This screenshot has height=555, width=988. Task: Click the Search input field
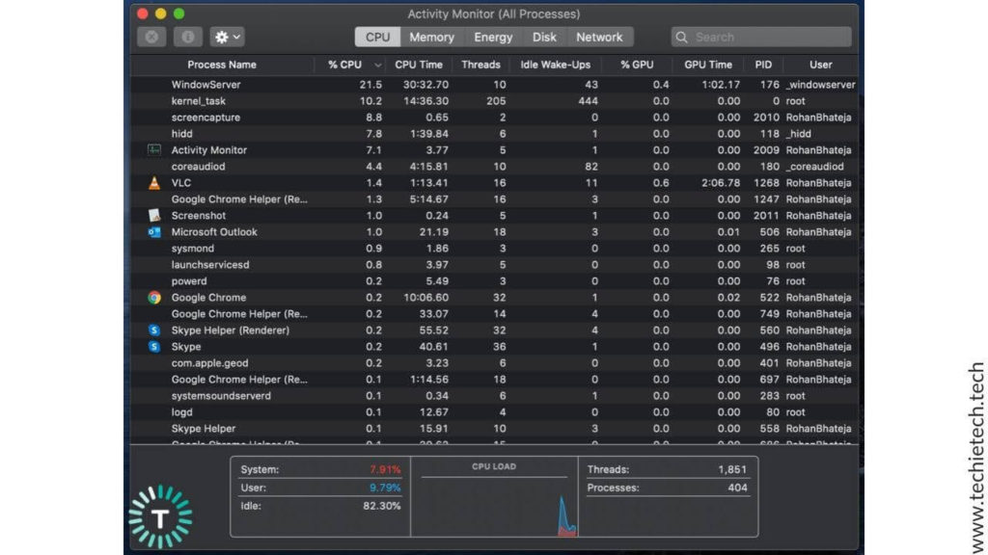pyautogui.click(x=762, y=37)
